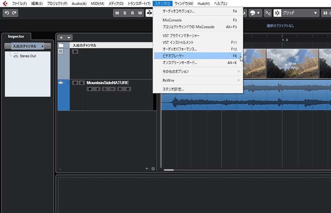331x213 pixels.
Task: Select MixConsole menu entry
Action: tap(198, 20)
